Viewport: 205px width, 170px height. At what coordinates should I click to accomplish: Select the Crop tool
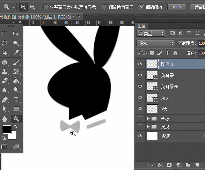click(x=5, y=52)
